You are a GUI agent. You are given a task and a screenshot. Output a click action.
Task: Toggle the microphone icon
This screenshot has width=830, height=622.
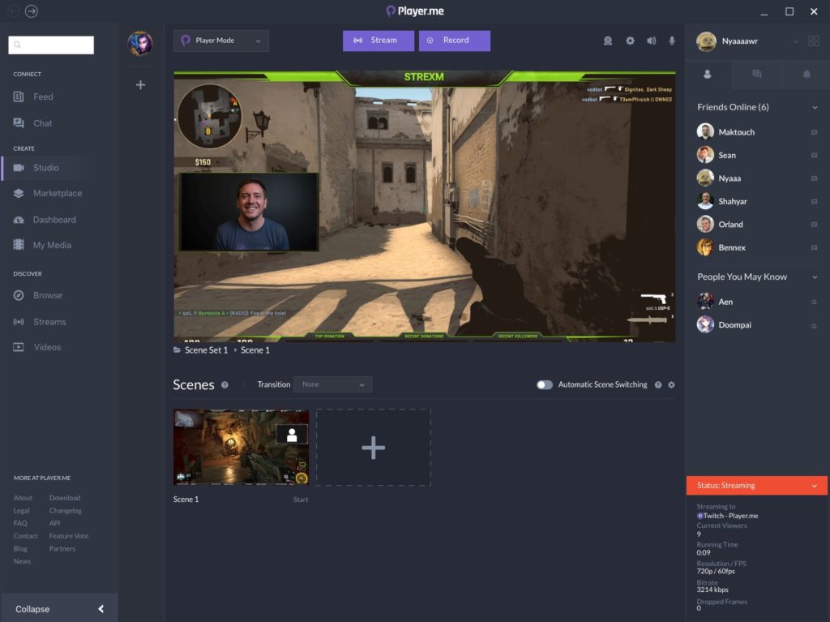click(672, 41)
